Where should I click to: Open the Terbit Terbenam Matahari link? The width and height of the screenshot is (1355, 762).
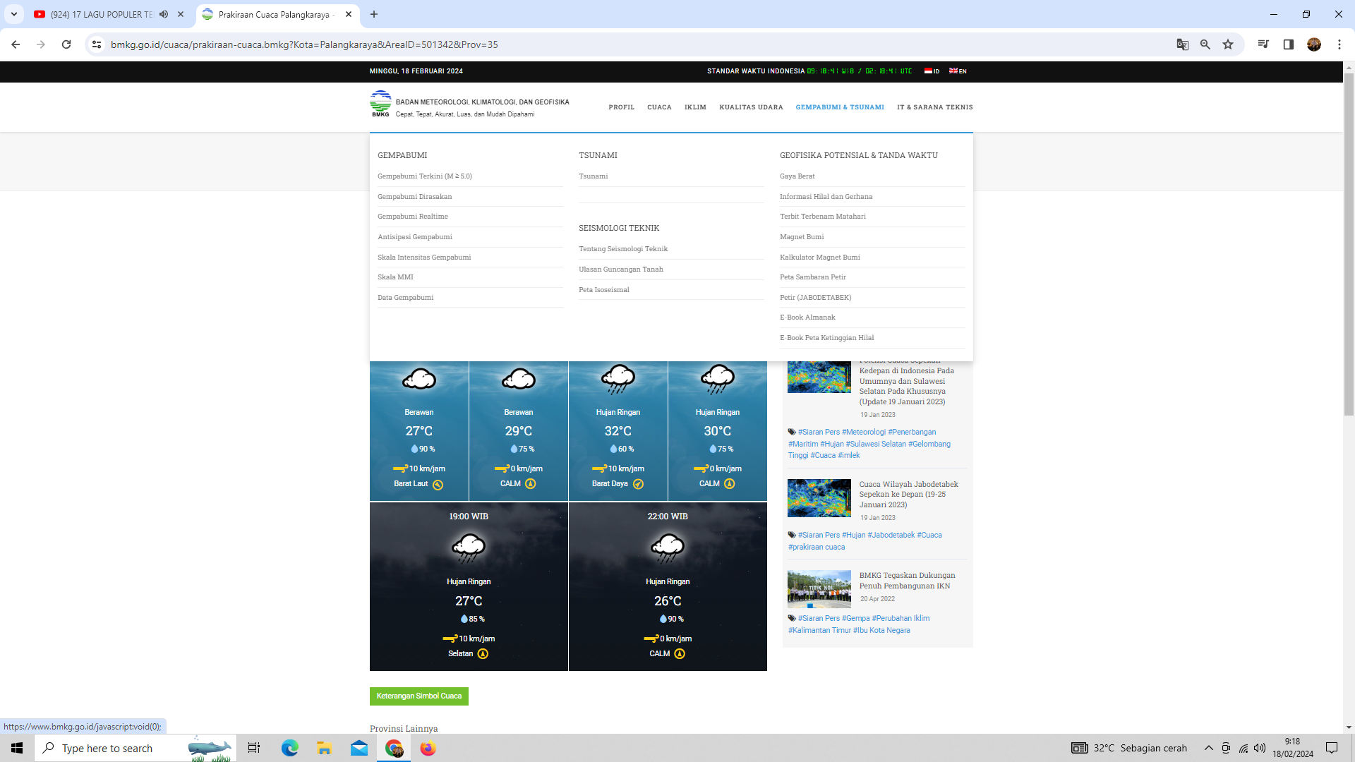coord(822,217)
